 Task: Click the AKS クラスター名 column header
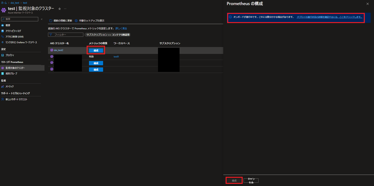pos(60,43)
